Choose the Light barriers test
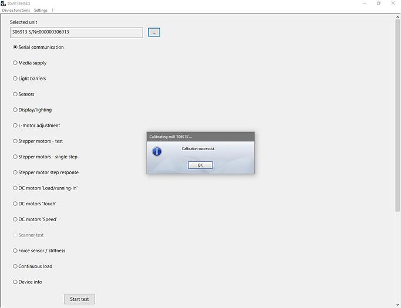 pyautogui.click(x=15, y=79)
